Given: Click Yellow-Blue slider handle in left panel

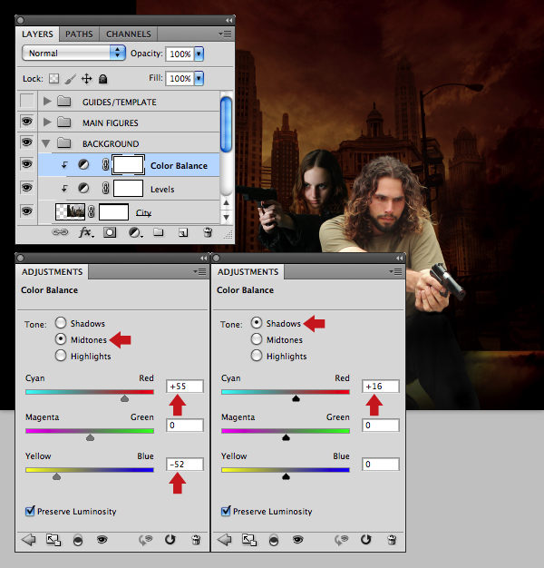Looking at the screenshot, I should pyautogui.click(x=56, y=476).
